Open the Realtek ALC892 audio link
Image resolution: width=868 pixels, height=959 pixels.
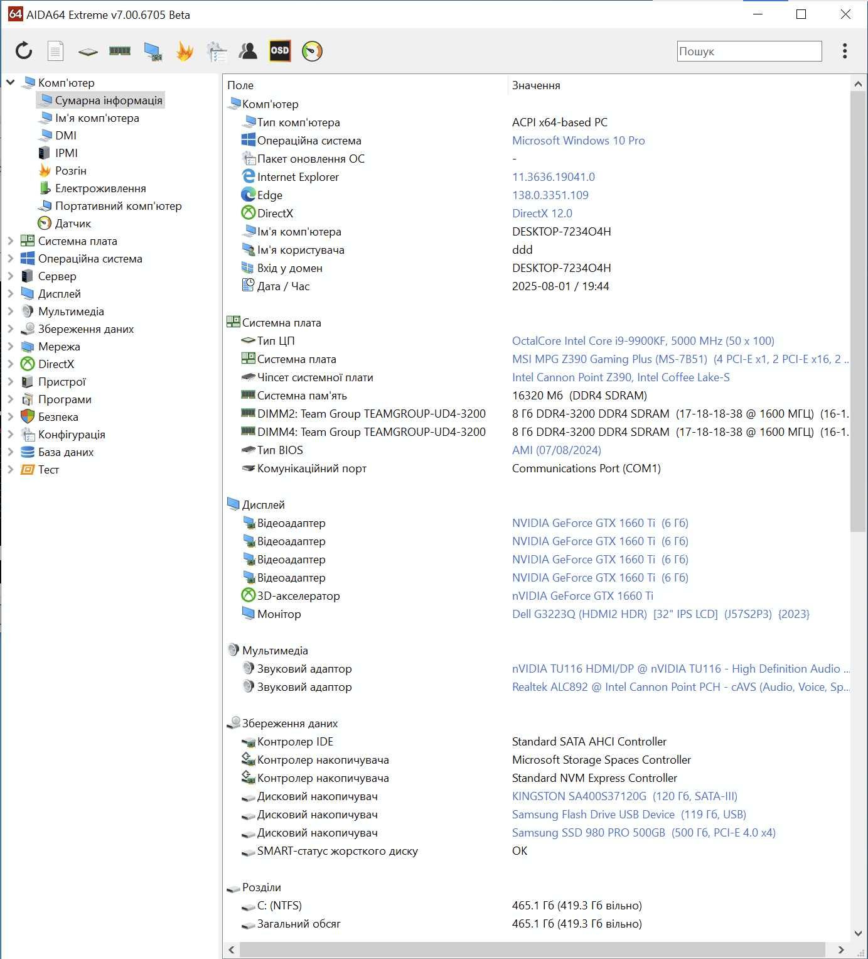[680, 686]
